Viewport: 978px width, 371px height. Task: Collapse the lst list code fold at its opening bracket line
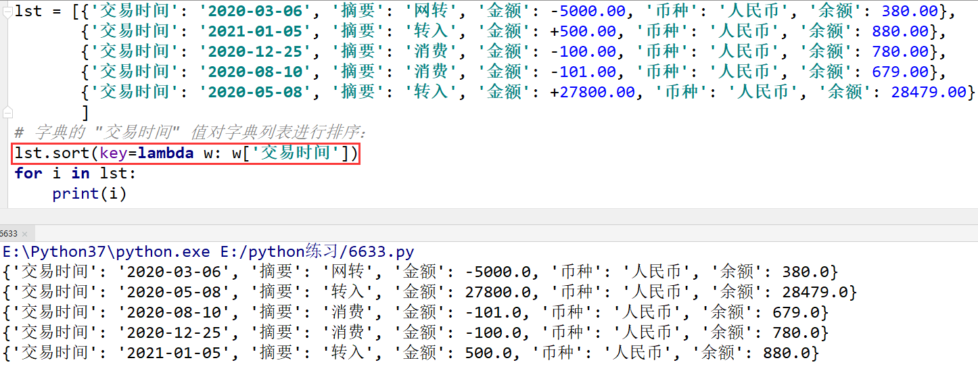[7, 11]
